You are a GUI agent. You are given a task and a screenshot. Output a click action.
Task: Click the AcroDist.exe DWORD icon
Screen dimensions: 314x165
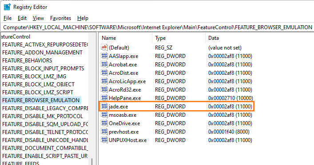tap(104, 73)
